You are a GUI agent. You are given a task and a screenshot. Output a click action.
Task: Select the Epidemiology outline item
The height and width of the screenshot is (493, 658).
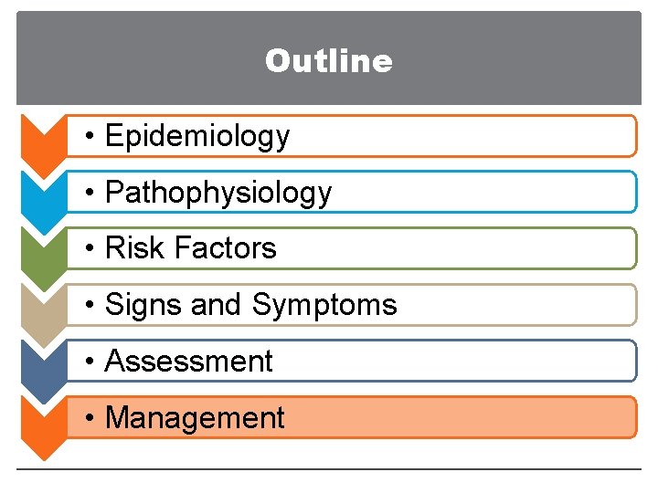click(x=197, y=136)
